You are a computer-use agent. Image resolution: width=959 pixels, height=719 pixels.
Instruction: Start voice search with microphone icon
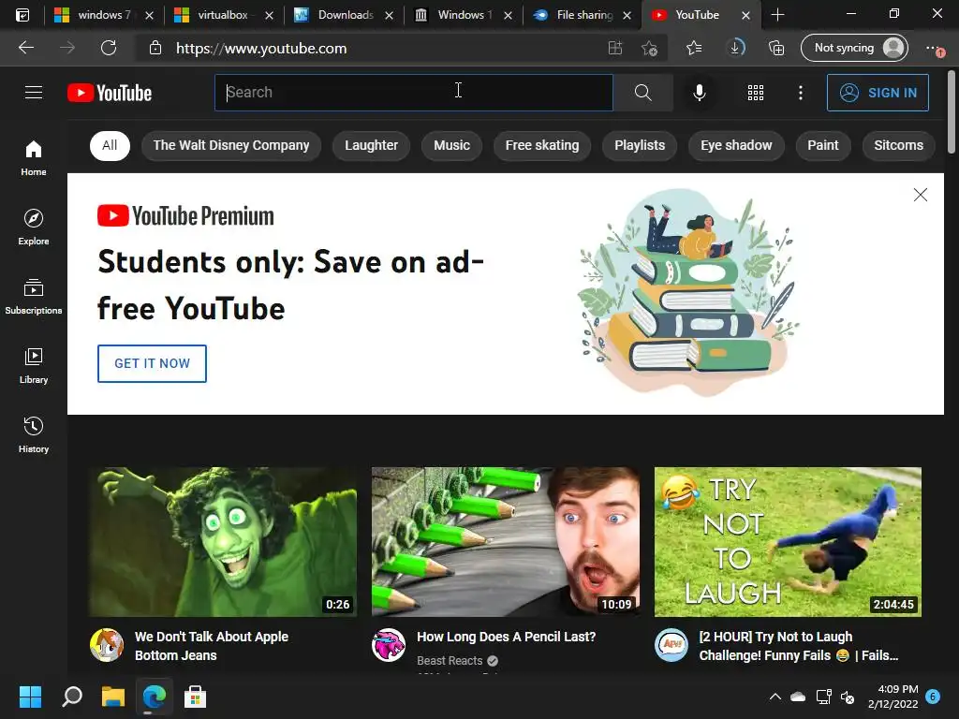point(699,93)
